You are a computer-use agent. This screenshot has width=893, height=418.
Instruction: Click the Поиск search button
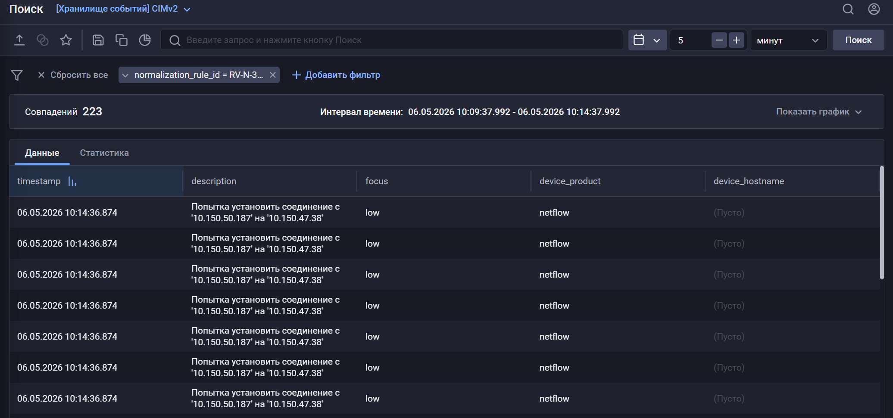click(858, 40)
